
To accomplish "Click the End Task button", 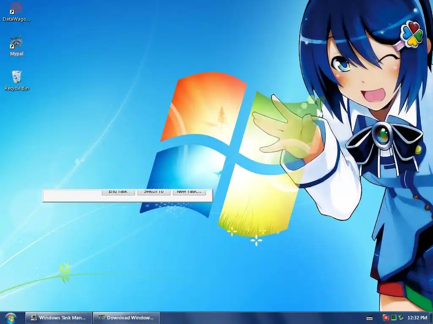I will (x=118, y=192).
